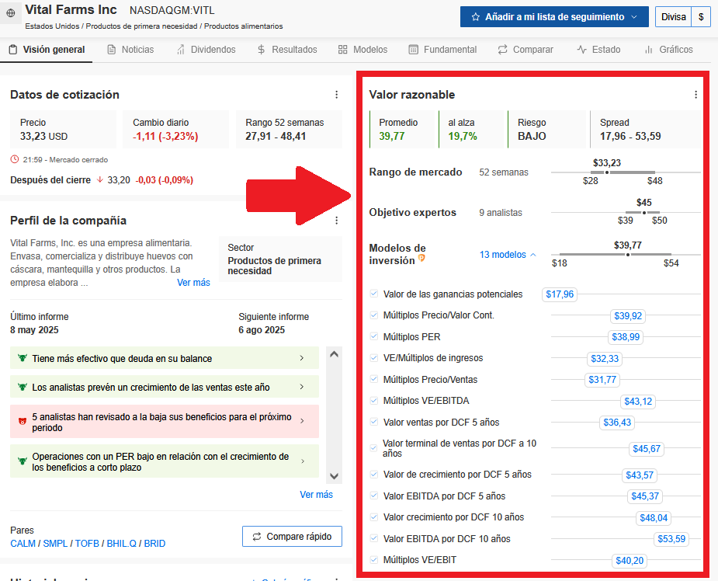Click the Gráficos tab bar chart icon
The width and height of the screenshot is (718, 581).
click(648, 50)
